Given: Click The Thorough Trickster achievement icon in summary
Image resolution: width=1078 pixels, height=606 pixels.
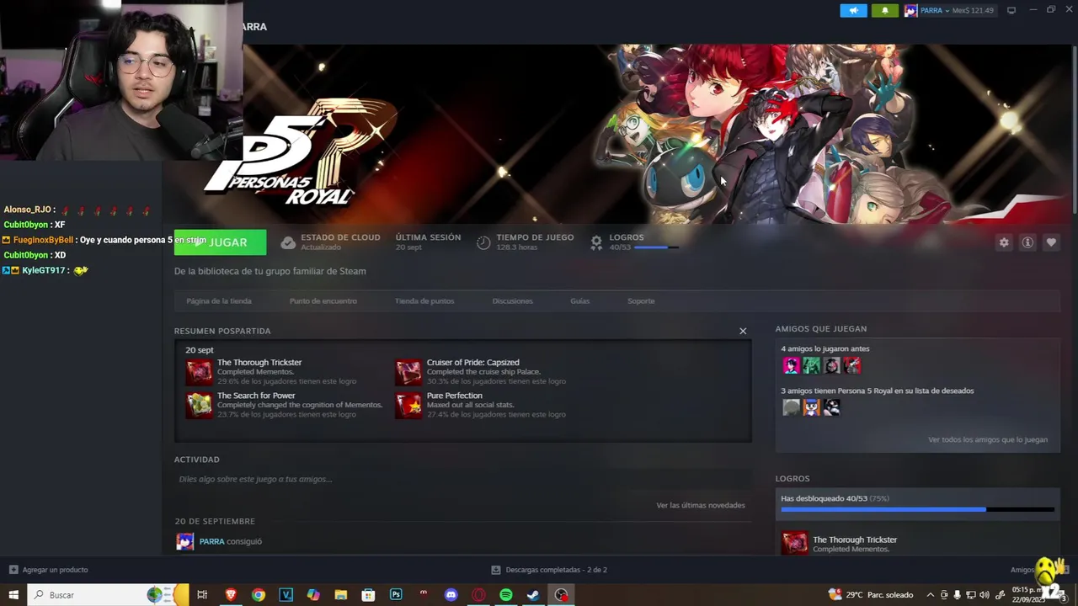Looking at the screenshot, I should click(200, 371).
